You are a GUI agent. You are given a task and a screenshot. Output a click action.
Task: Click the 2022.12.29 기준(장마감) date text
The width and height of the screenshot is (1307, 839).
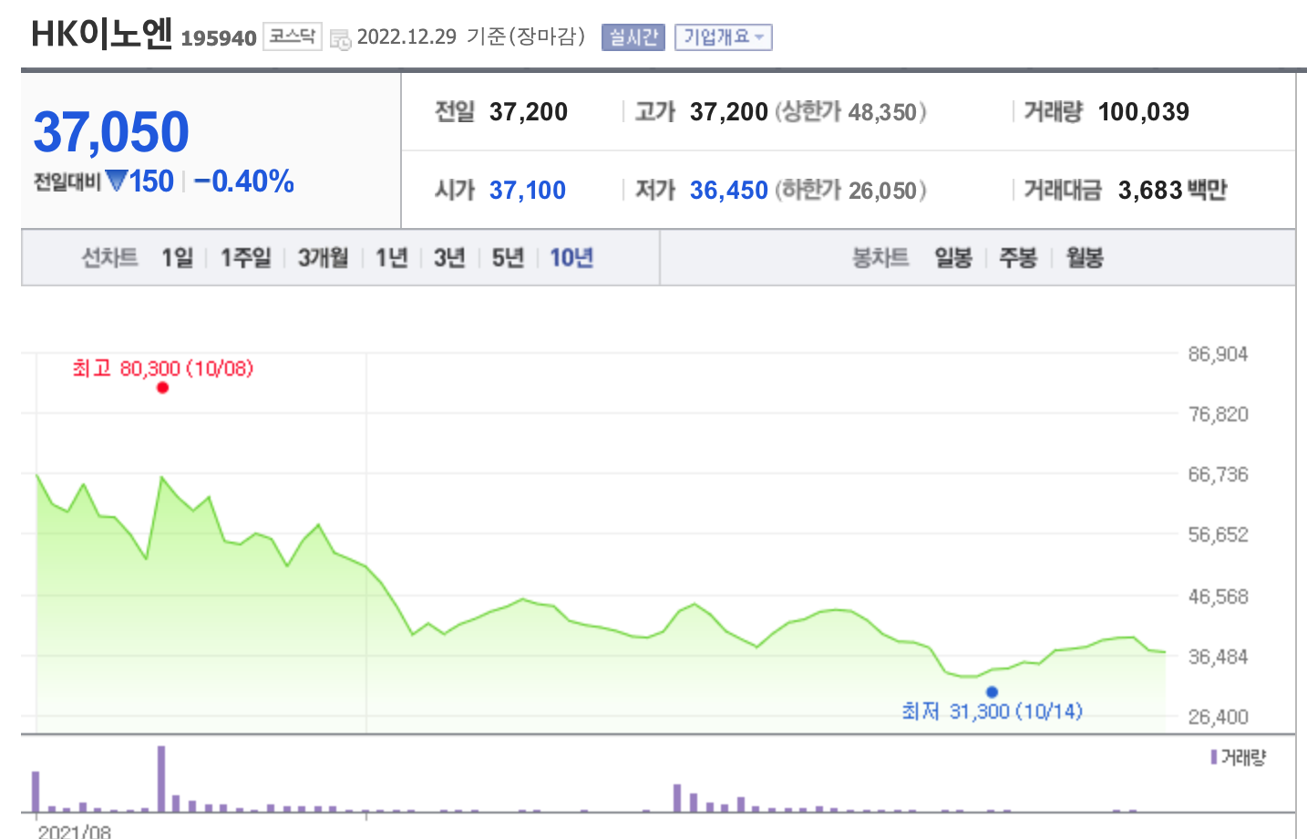(471, 36)
